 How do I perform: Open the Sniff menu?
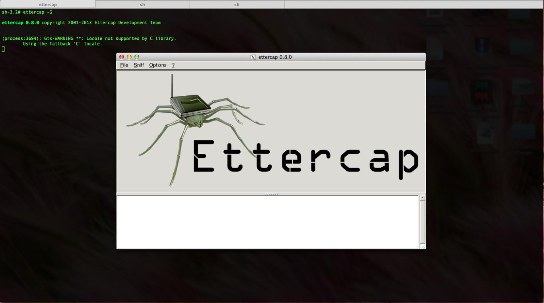(139, 65)
